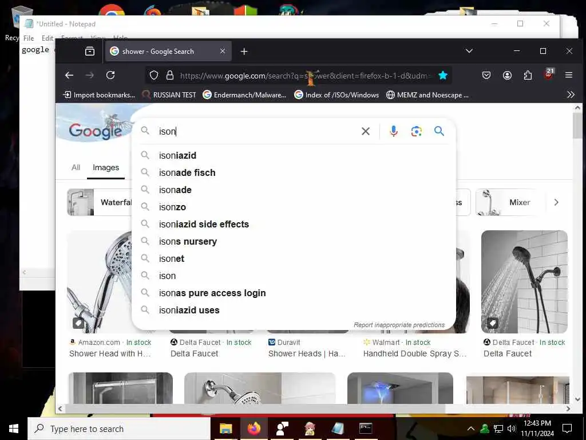
Task: Open Index of /ISOs/Windows bookmark
Action: [x=336, y=95]
